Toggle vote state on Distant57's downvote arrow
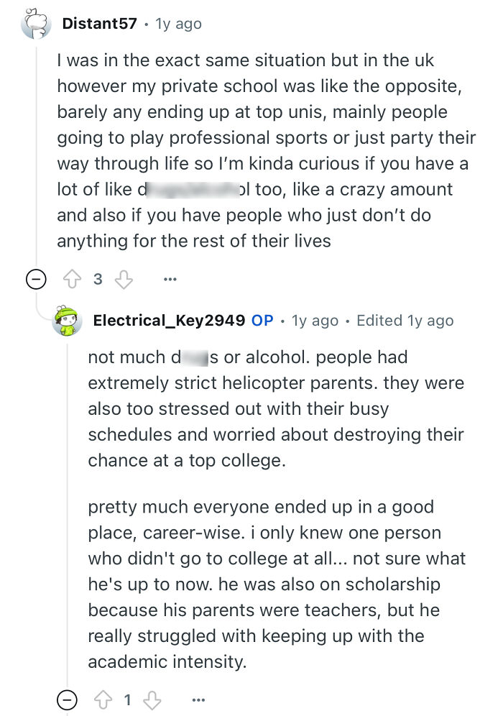503x716 pixels. [124, 279]
